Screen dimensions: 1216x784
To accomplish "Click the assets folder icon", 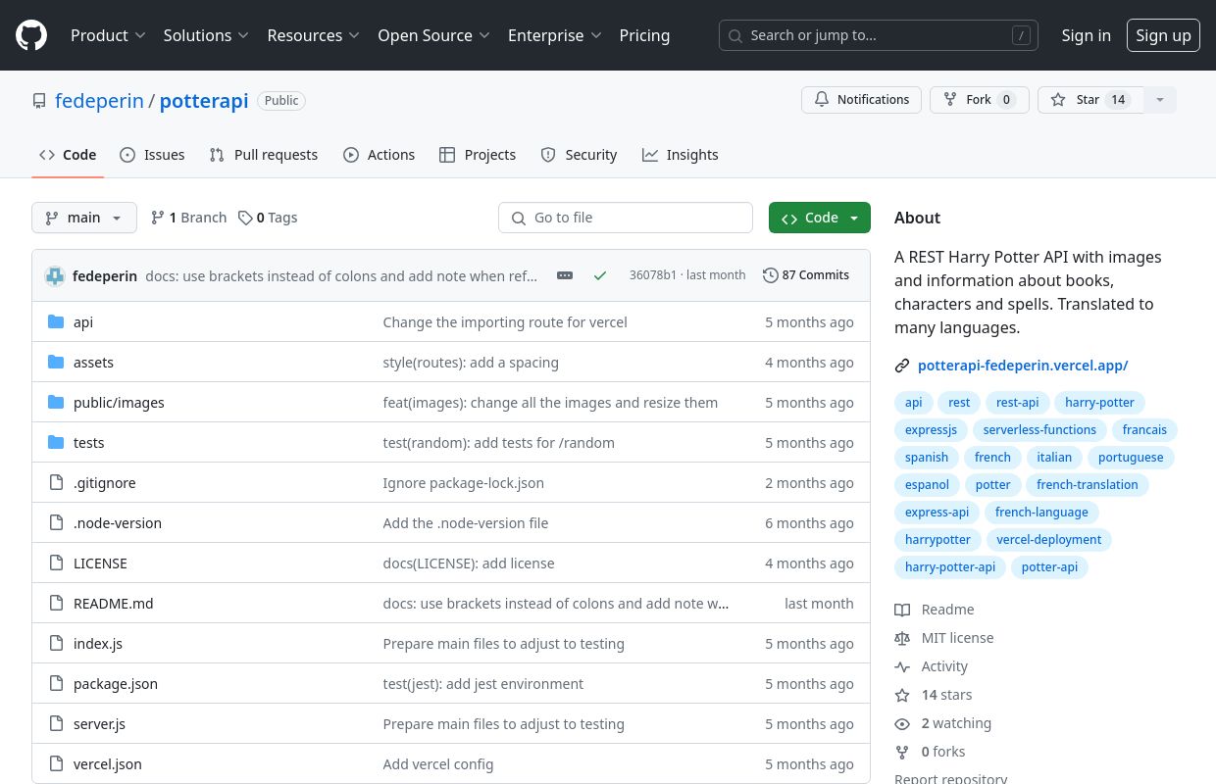I will tap(56, 363).
